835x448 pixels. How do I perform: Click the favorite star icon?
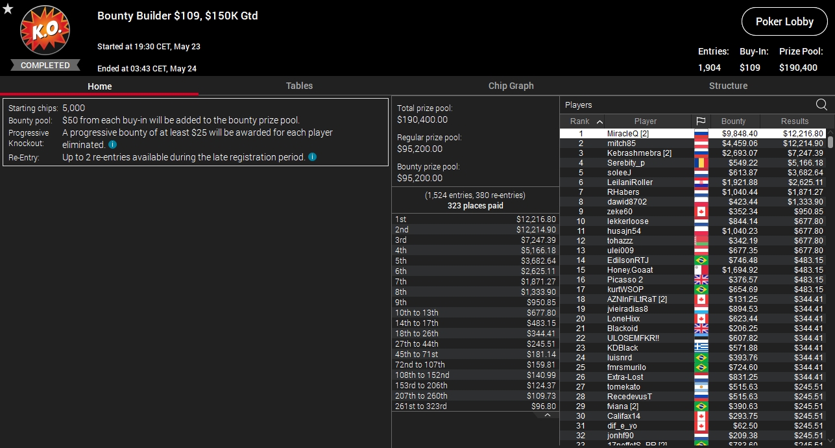click(x=8, y=8)
